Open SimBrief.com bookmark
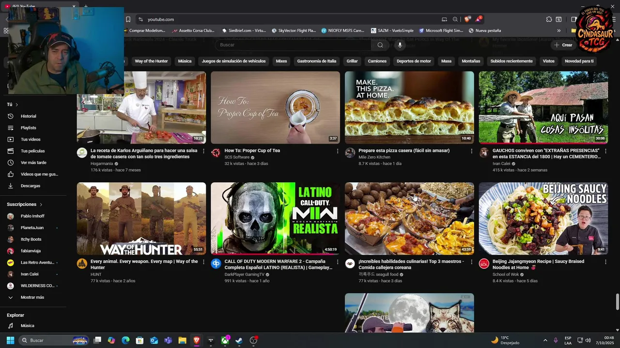 coord(244,30)
